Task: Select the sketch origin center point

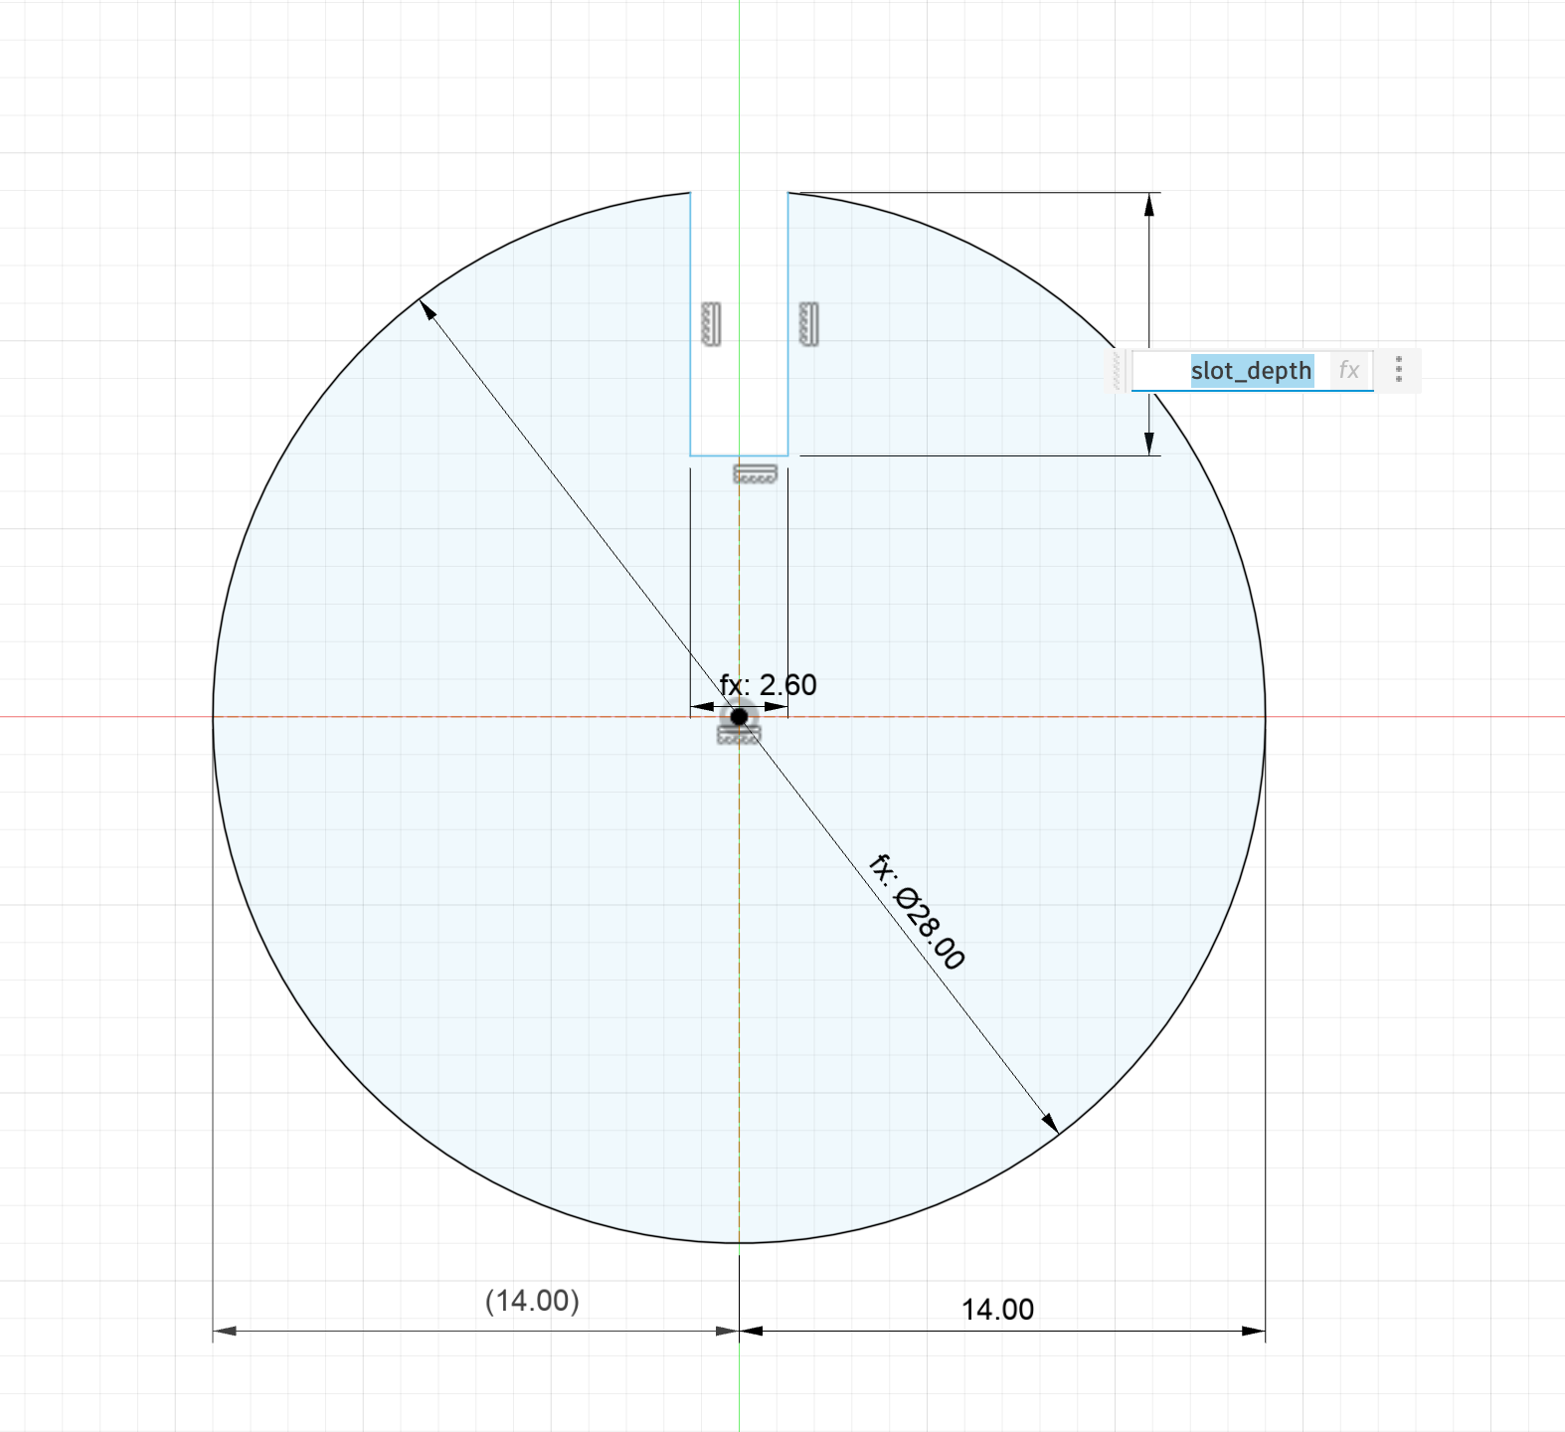Action: click(739, 716)
